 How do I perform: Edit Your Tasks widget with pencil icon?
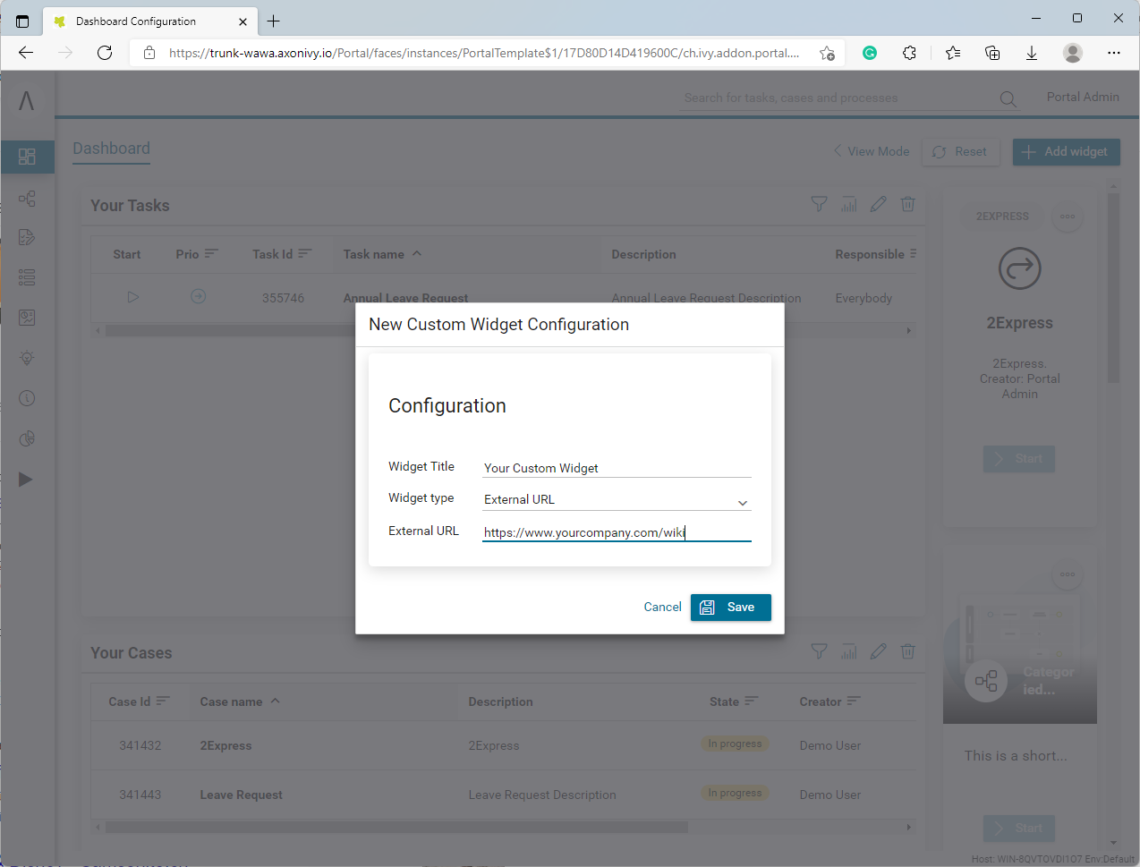(x=878, y=205)
